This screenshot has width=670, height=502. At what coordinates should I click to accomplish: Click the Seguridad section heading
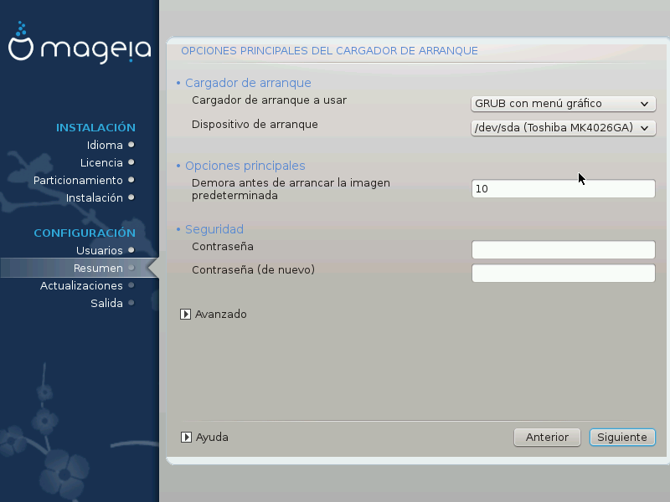pos(214,229)
